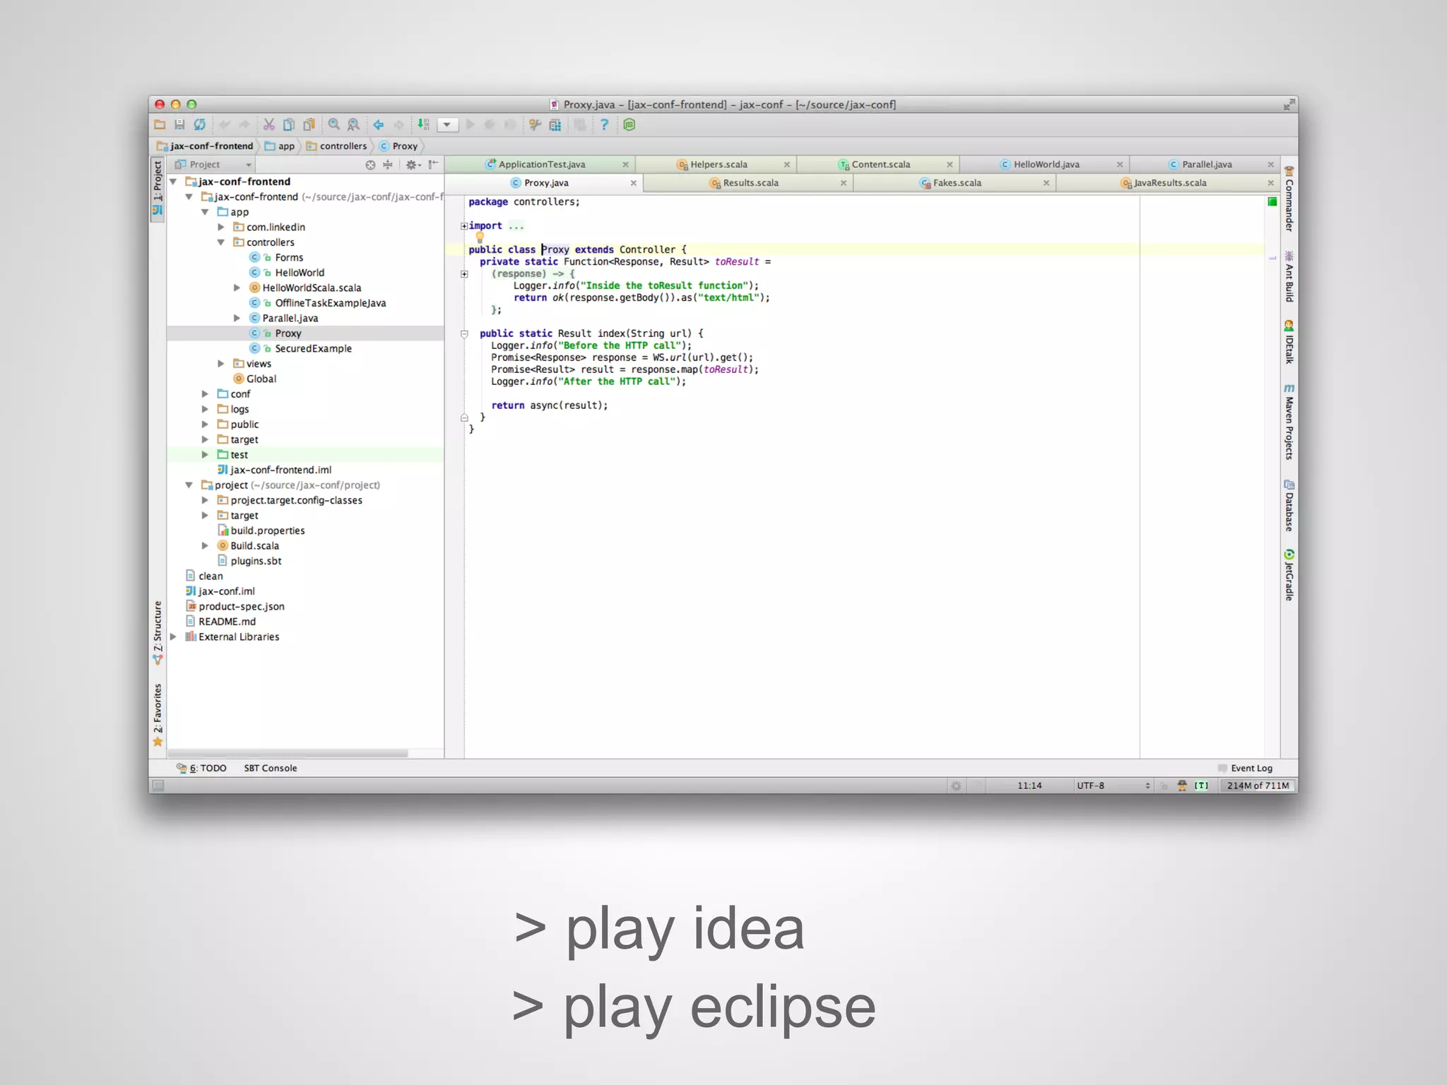Click the Find magnifier icon
1447x1085 pixels.
coord(333,125)
